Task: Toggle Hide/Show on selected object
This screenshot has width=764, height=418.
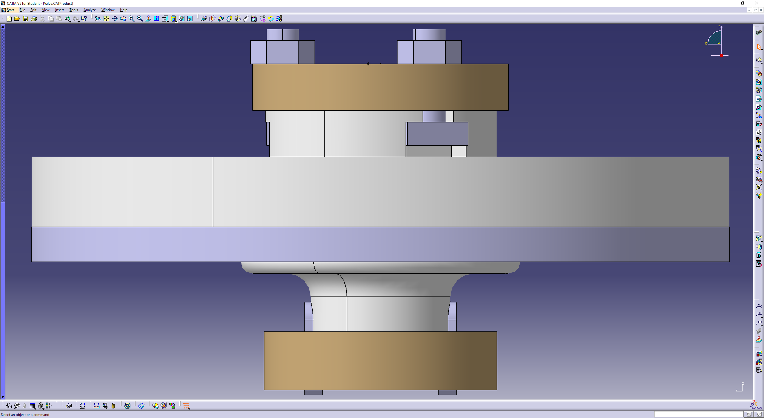Action: tap(182, 19)
